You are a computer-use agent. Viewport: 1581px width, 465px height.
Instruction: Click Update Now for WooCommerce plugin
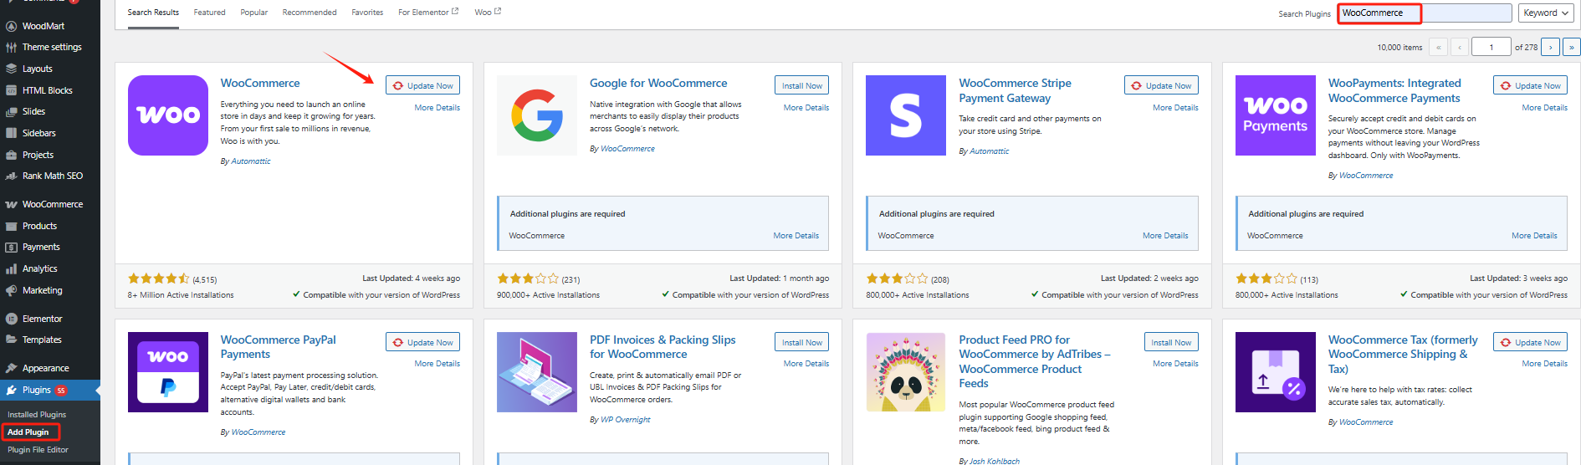point(422,85)
